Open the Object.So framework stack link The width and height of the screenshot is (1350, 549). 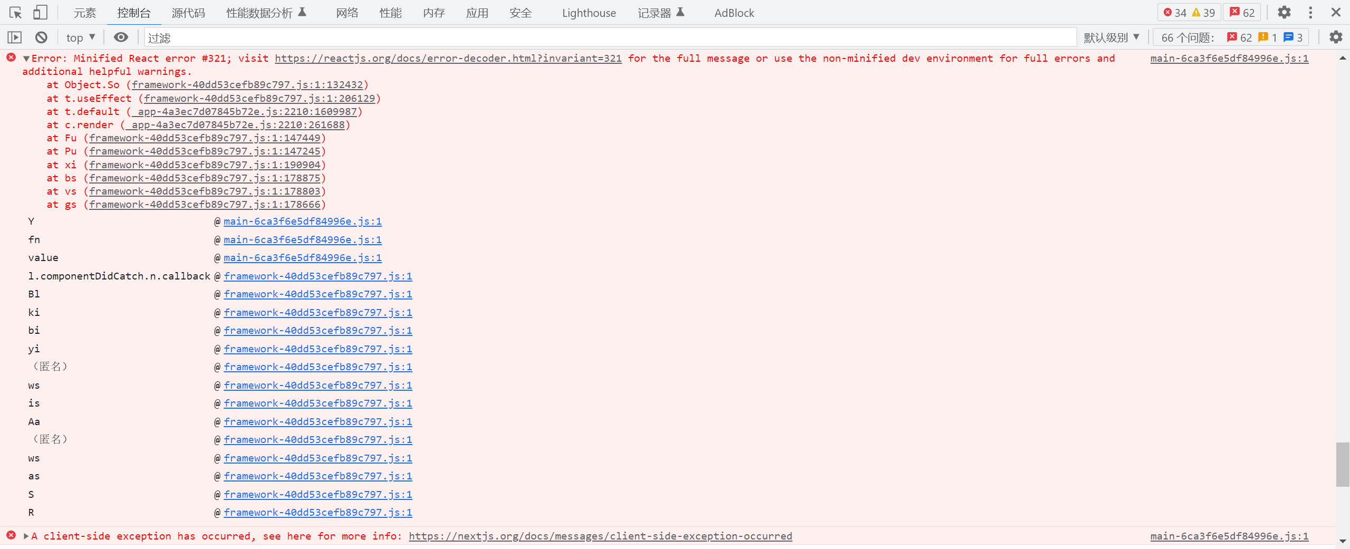coord(247,85)
